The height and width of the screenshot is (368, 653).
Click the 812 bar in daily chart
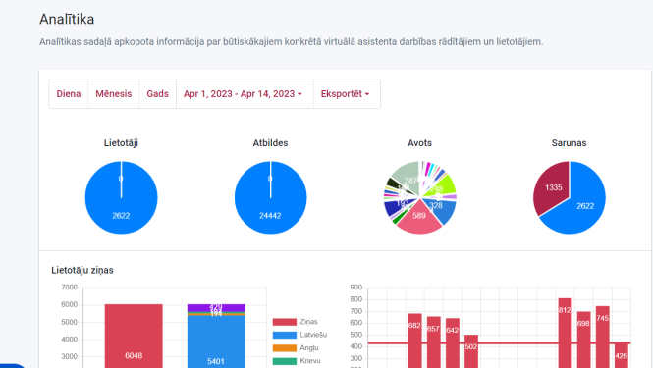(565, 333)
